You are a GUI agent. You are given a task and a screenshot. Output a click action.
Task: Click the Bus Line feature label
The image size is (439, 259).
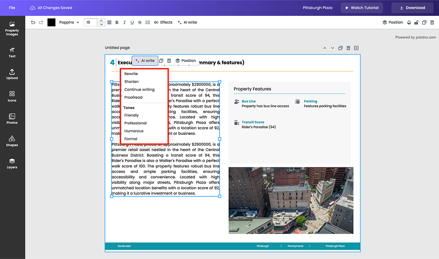248,101
